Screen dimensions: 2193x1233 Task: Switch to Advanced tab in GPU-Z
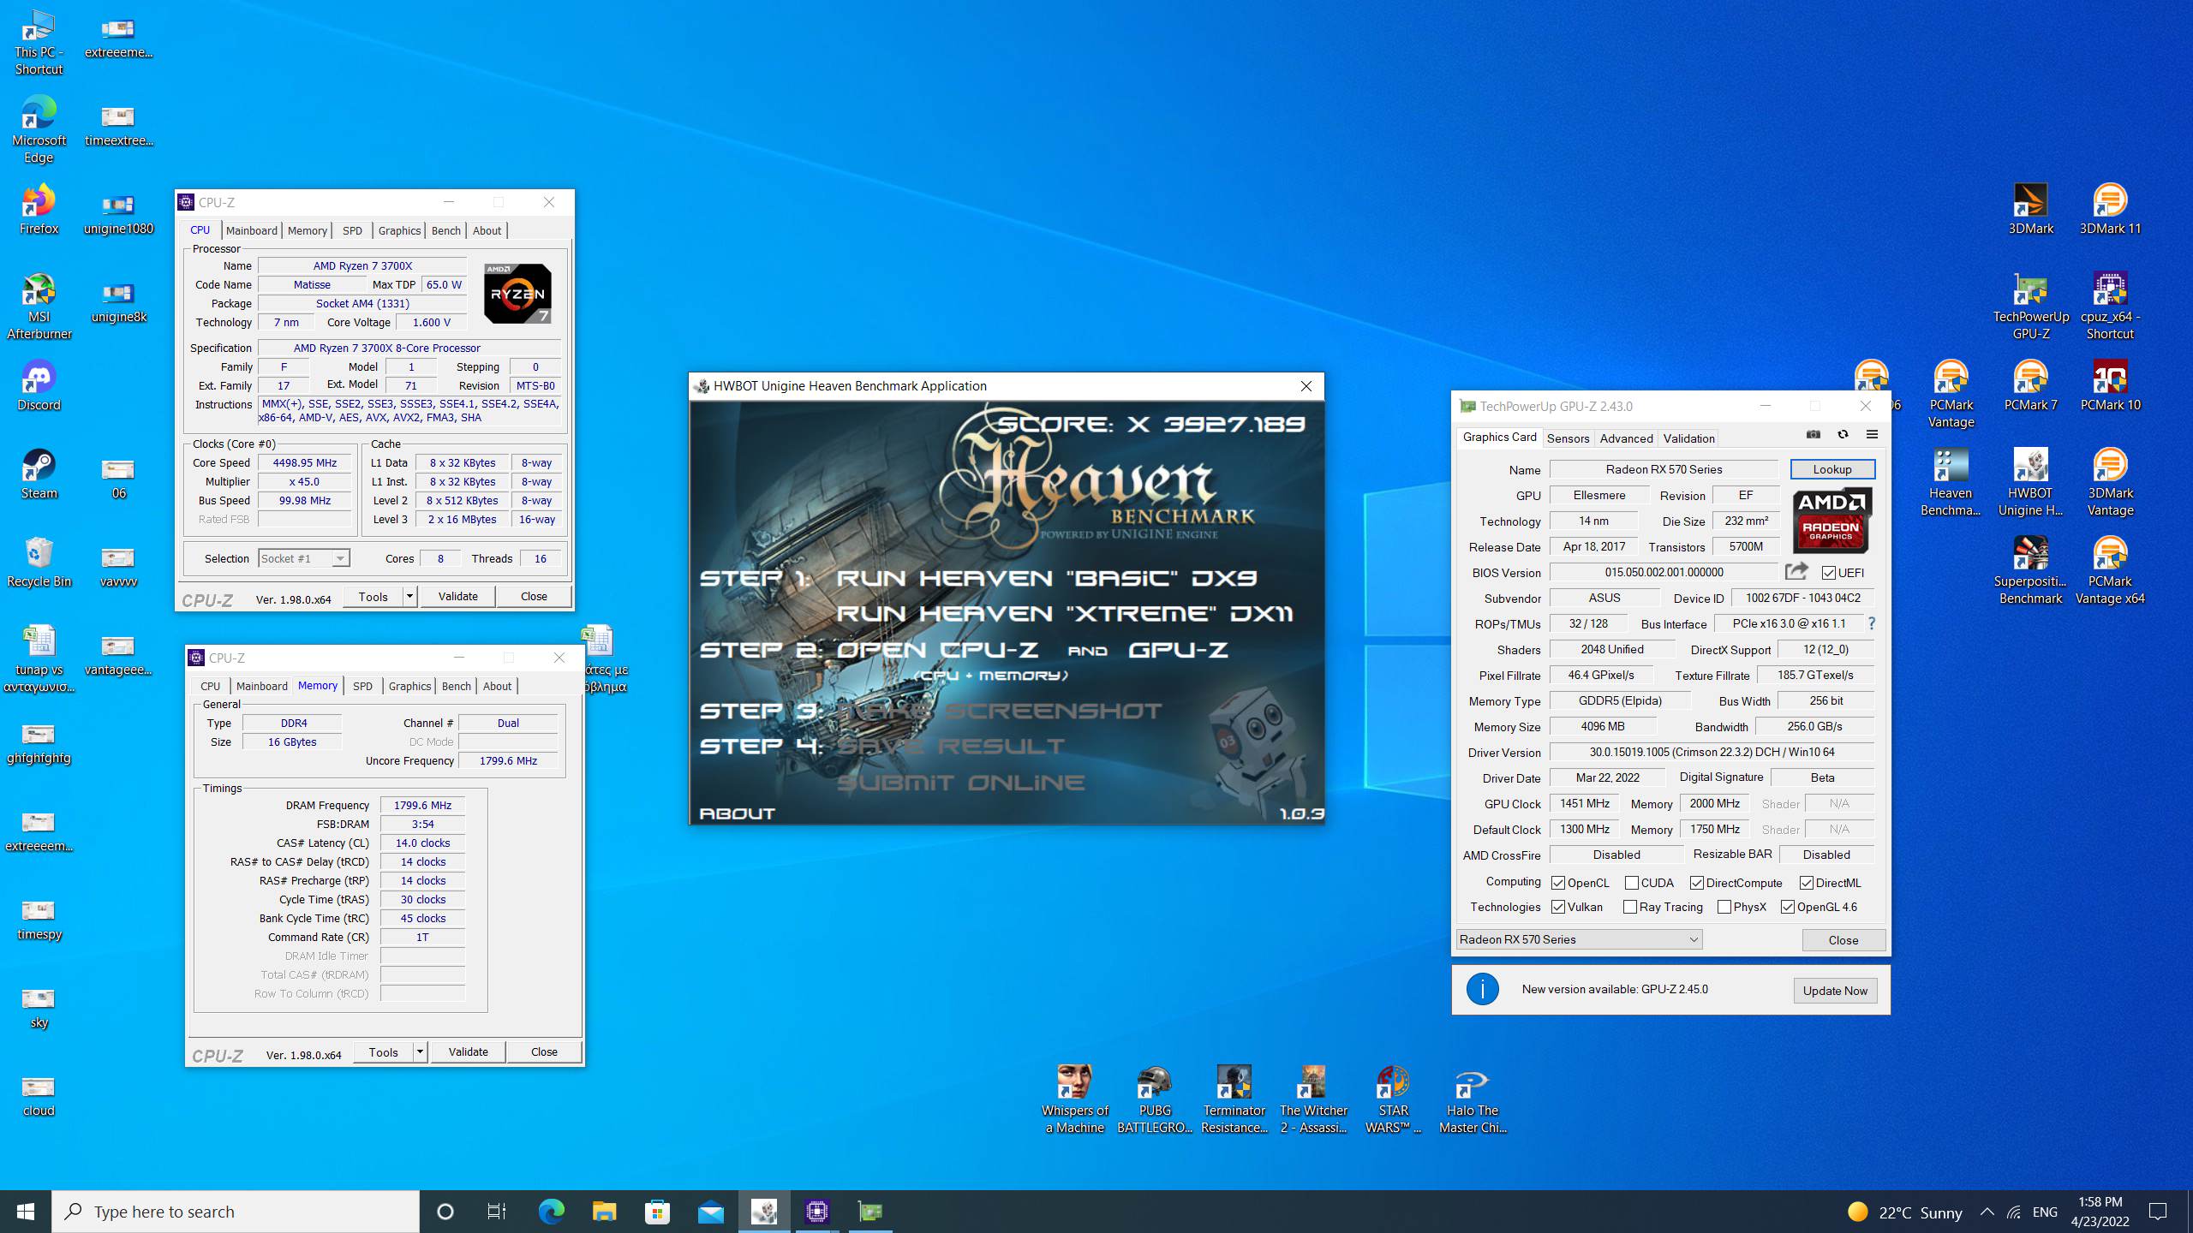[1626, 438]
